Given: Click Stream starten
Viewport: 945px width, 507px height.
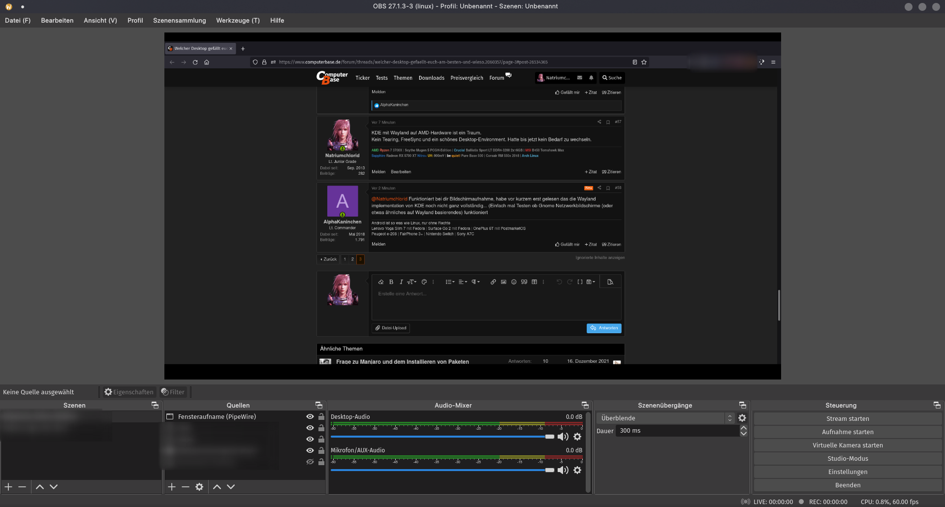Looking at the screenshot, I should (848, 418).
